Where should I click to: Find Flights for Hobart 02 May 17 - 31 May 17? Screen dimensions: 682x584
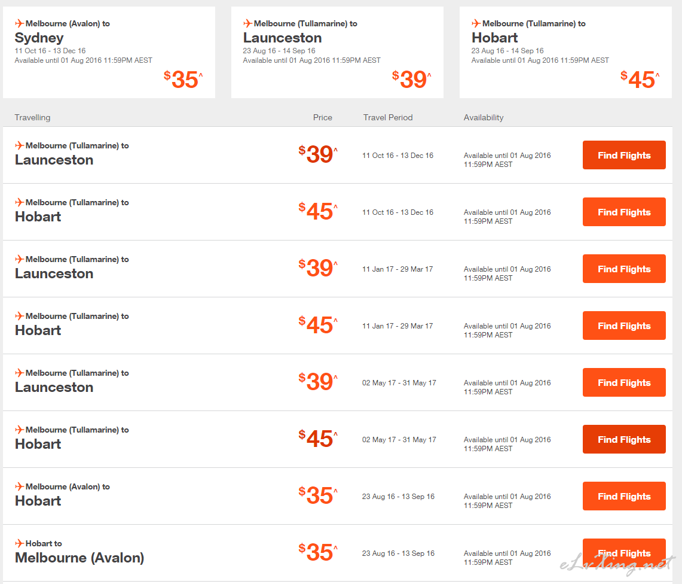click(624, 439)
